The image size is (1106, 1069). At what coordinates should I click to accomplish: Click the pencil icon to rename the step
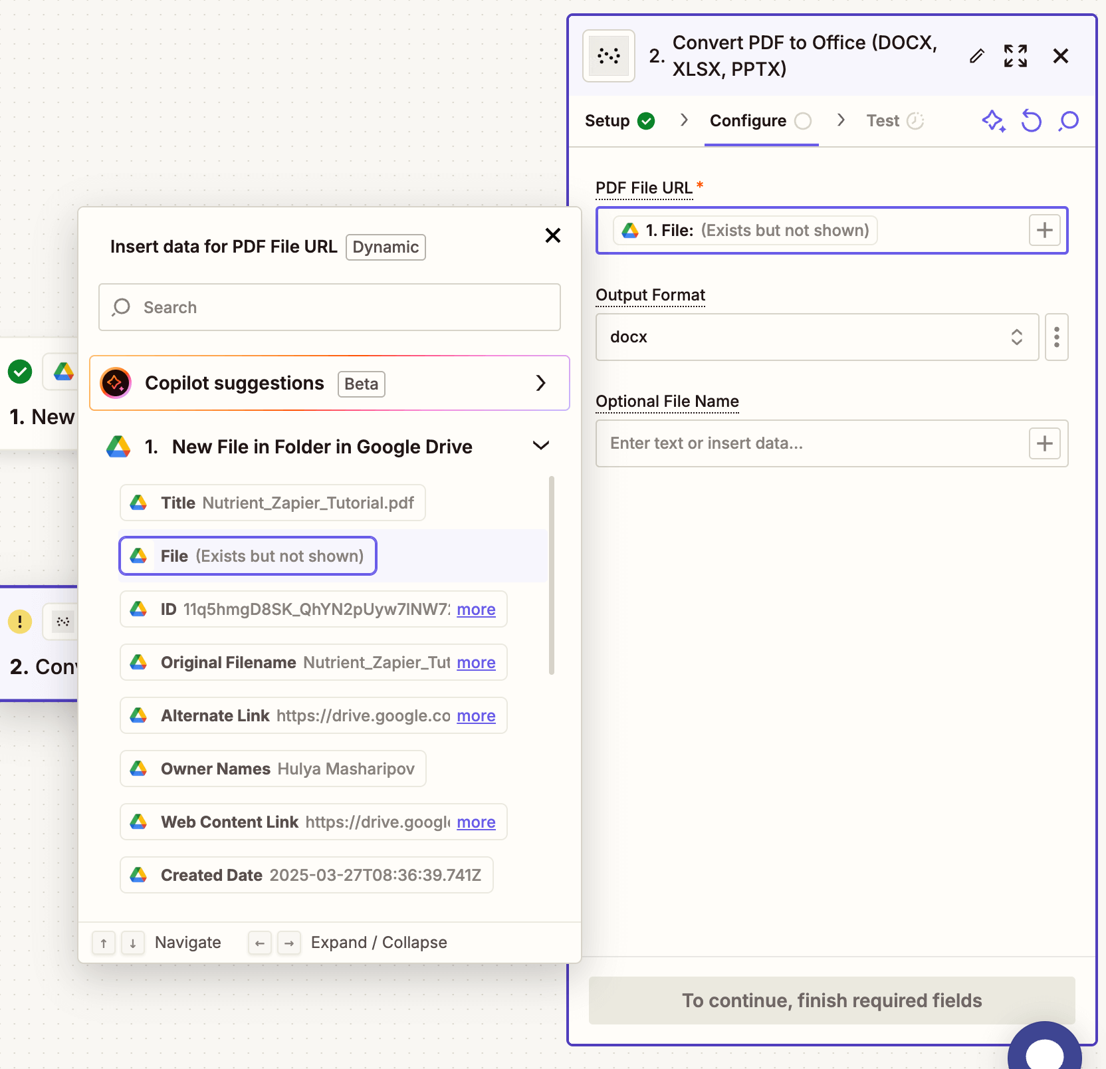(x=976, y=56)
